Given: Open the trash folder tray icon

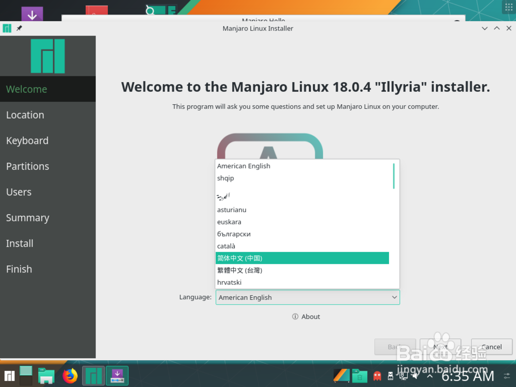Looking at the screenshot, I should [360, 376].
